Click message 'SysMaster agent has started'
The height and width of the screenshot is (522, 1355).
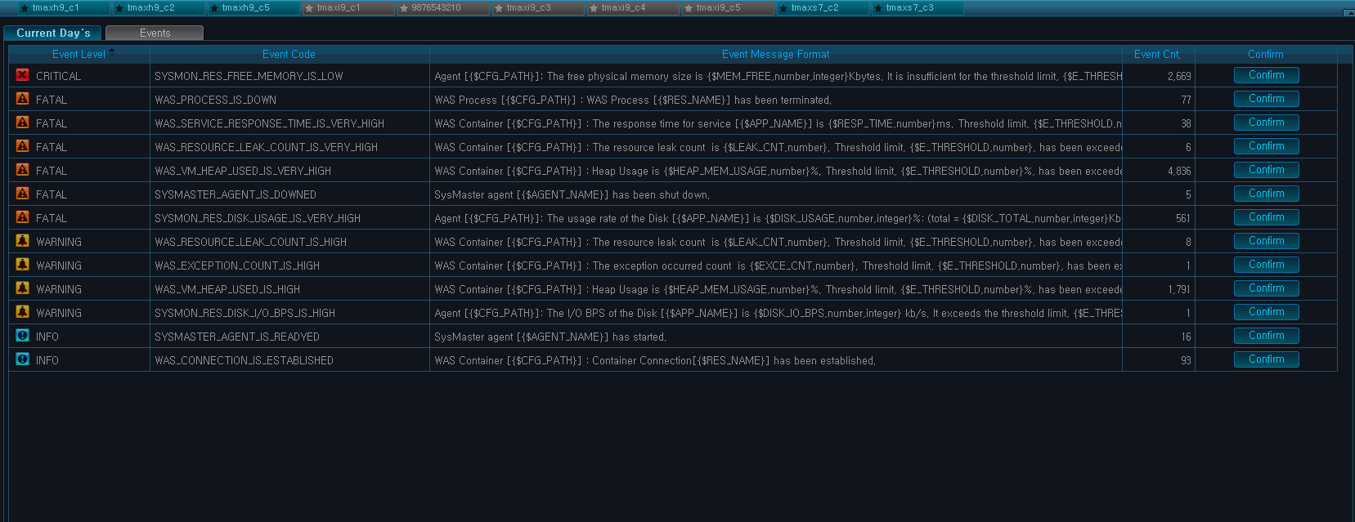tap(550, 337)
